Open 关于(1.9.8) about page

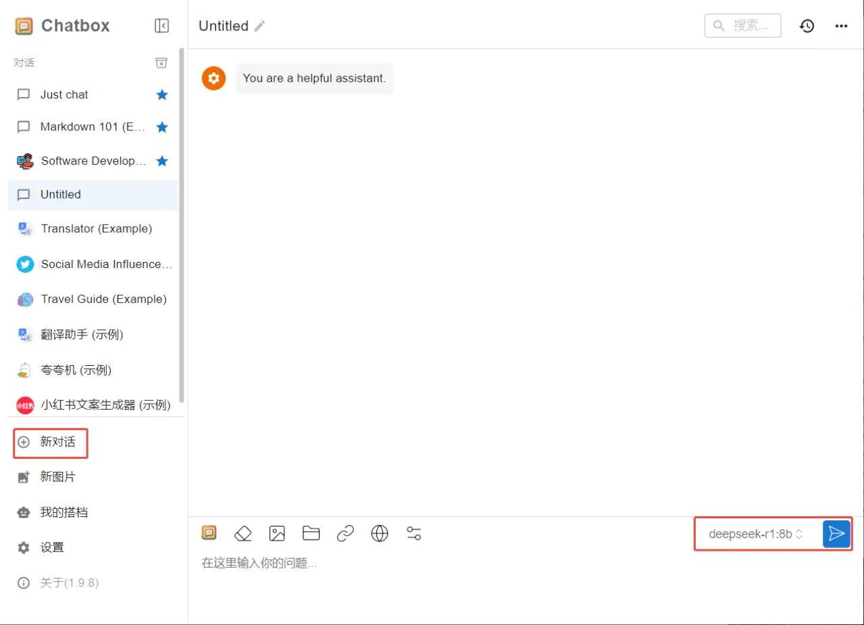93,582
